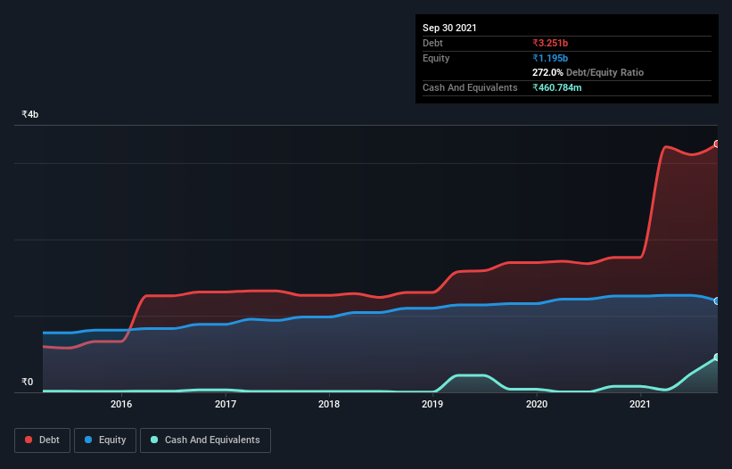Click the 2020 x-axis label
Image resolution: width=732 pixels, height=469 pixels.
pyautogui.click(x=537, y=404)
